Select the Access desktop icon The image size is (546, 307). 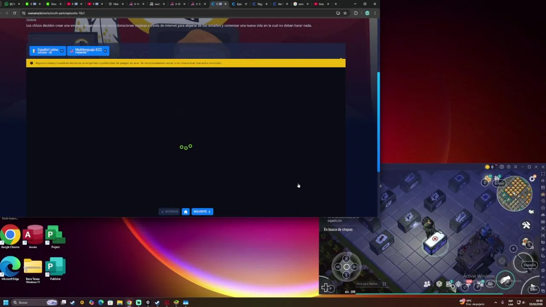[x=33, y=237]
